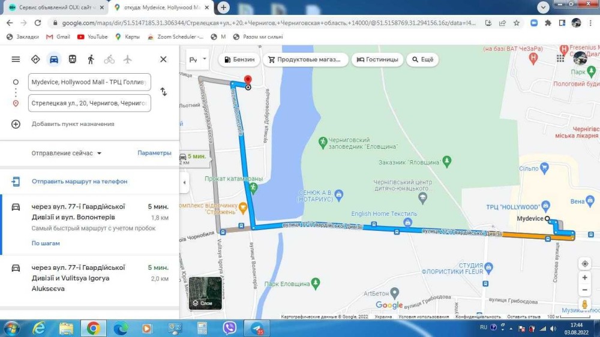
Task: Open the Слои layers thumbnail
Action: tap(206, 293)
